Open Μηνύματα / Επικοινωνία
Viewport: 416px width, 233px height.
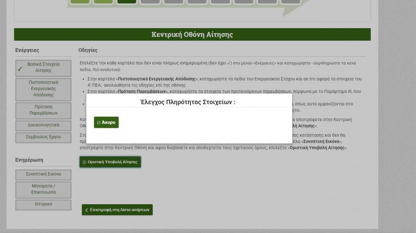(x=43, y=189)
